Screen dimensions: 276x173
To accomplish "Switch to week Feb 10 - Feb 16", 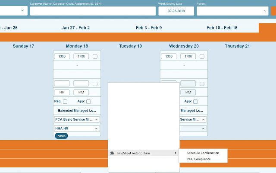I will pyautogui.click(x=222, y=28).
